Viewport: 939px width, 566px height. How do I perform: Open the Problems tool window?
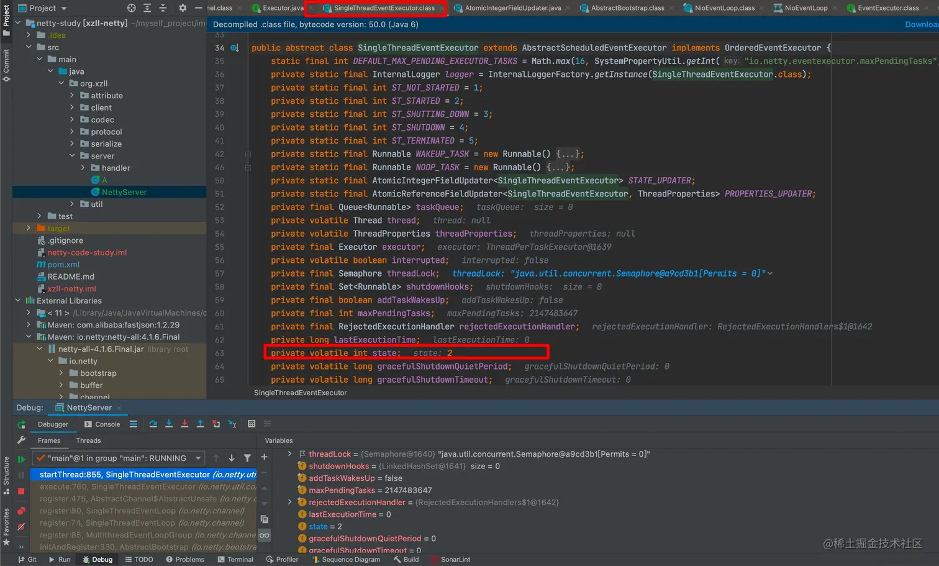point(185,559)
